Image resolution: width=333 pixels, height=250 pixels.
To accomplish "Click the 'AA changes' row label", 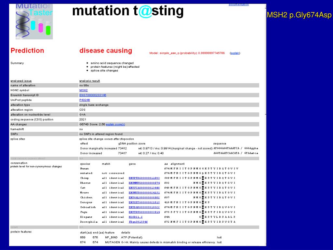I will [19, 125].
